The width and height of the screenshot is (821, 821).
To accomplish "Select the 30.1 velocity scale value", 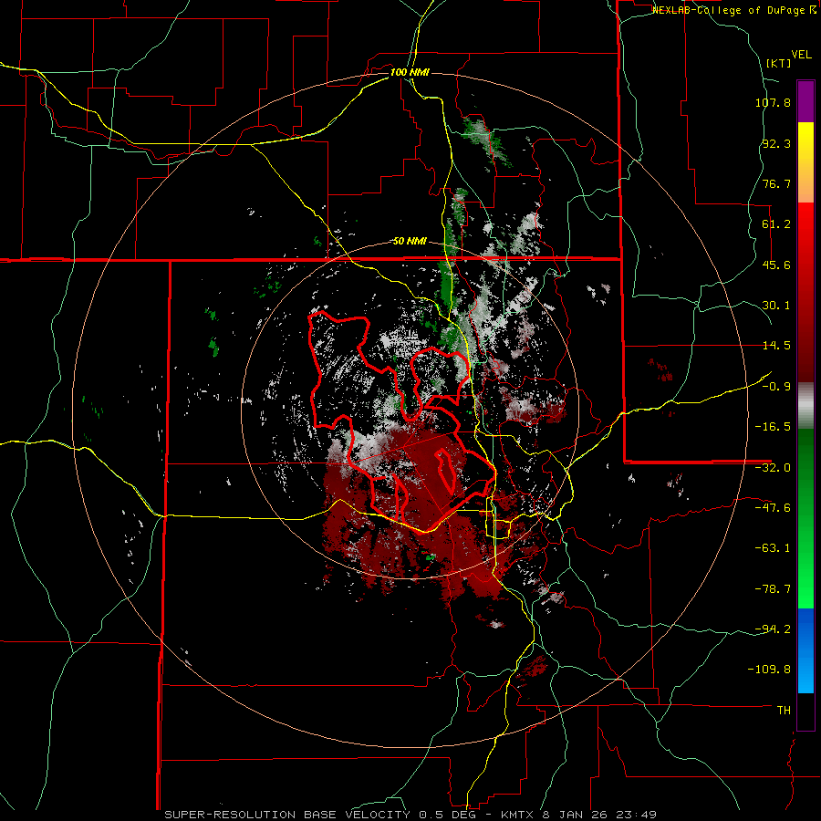I will (776, 306).
